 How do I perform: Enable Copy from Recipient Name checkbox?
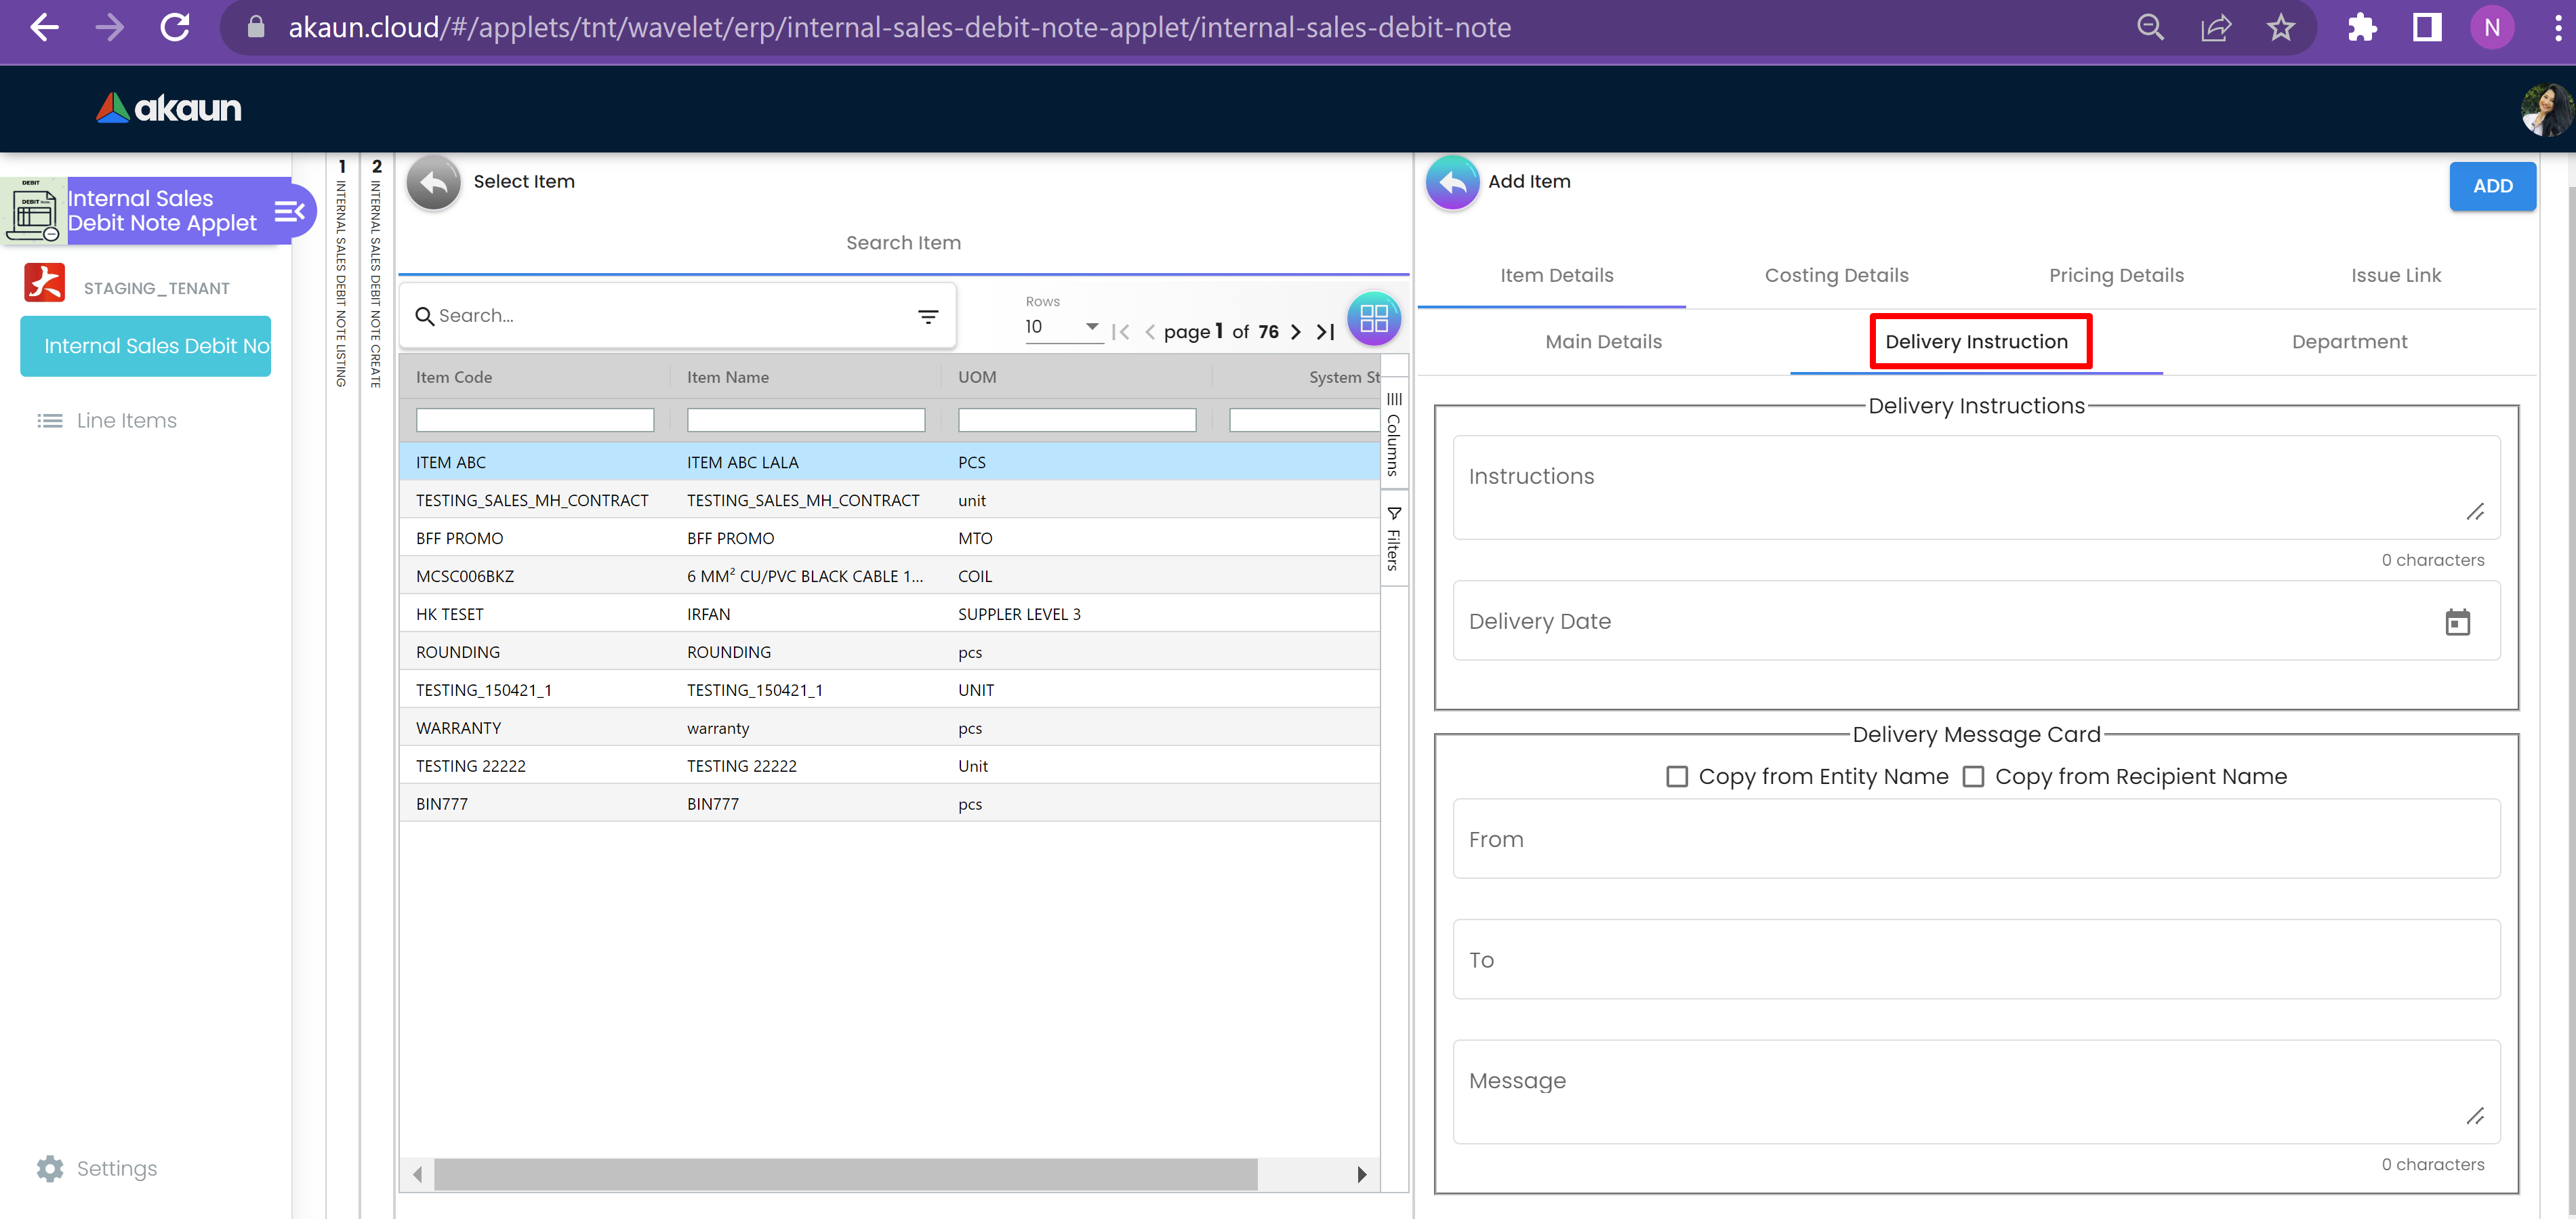pyautogui.click(x=1973, y=777)
